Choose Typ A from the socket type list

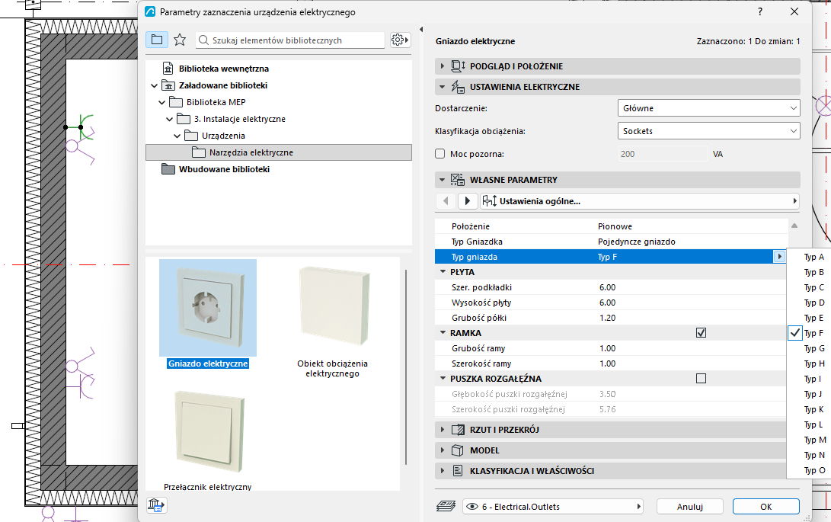[x=814, y=257]
